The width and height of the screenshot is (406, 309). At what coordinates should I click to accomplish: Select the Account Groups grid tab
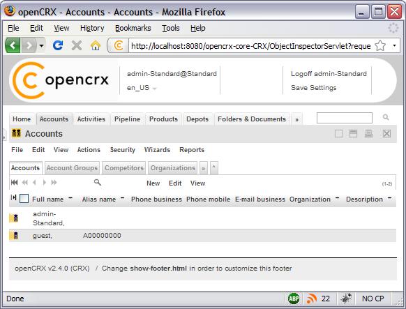point(72,168)
